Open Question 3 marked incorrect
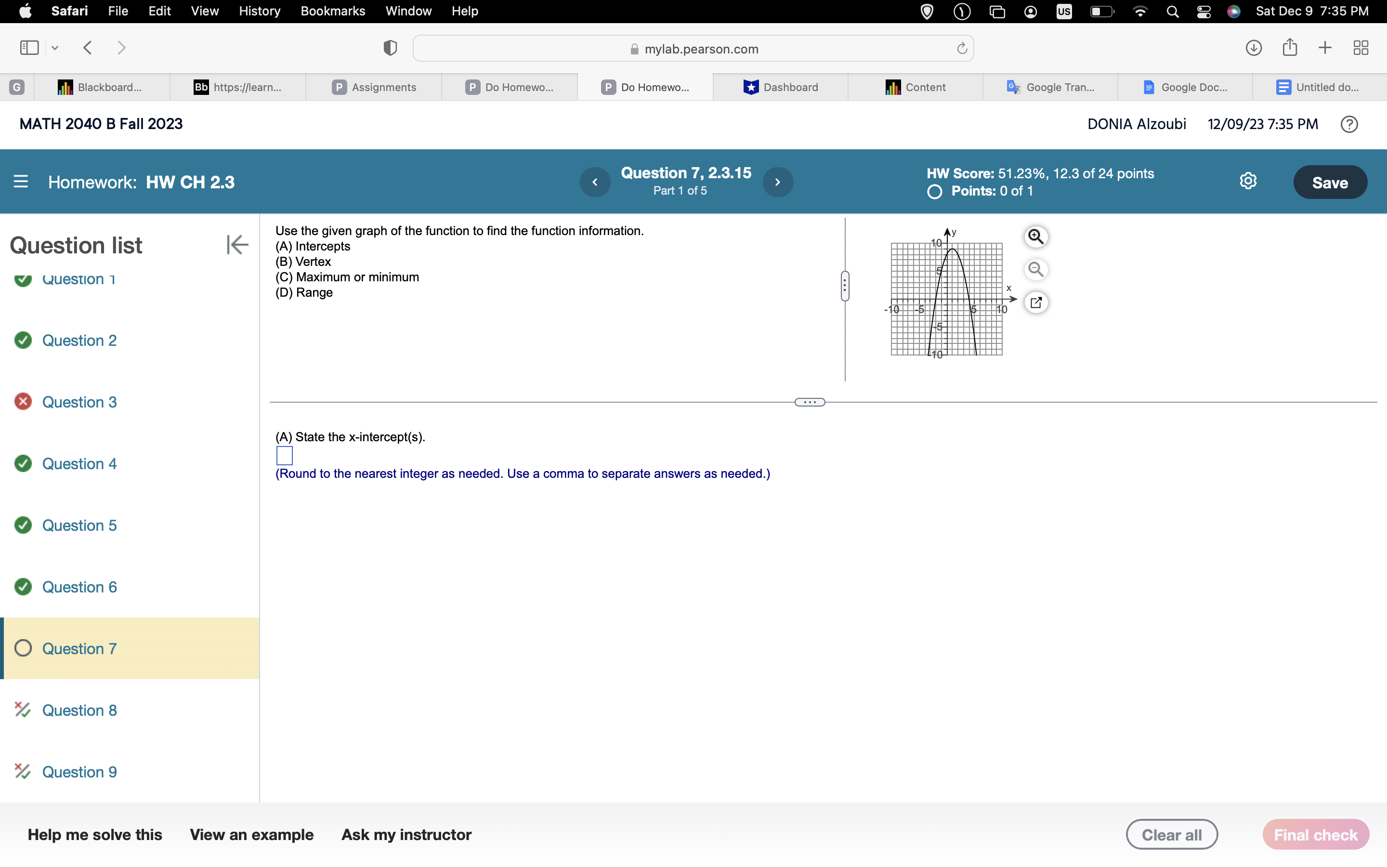The image size is (1387, 867). coord(79,402)
